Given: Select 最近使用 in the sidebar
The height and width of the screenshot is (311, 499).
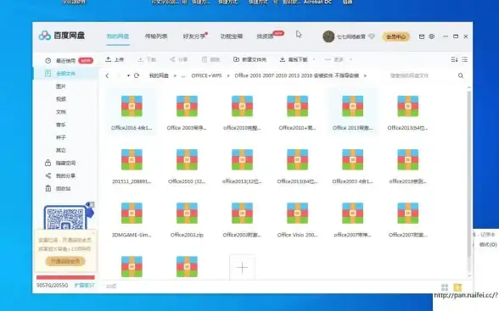Looking at the screenshot, I should click(65, 61).
